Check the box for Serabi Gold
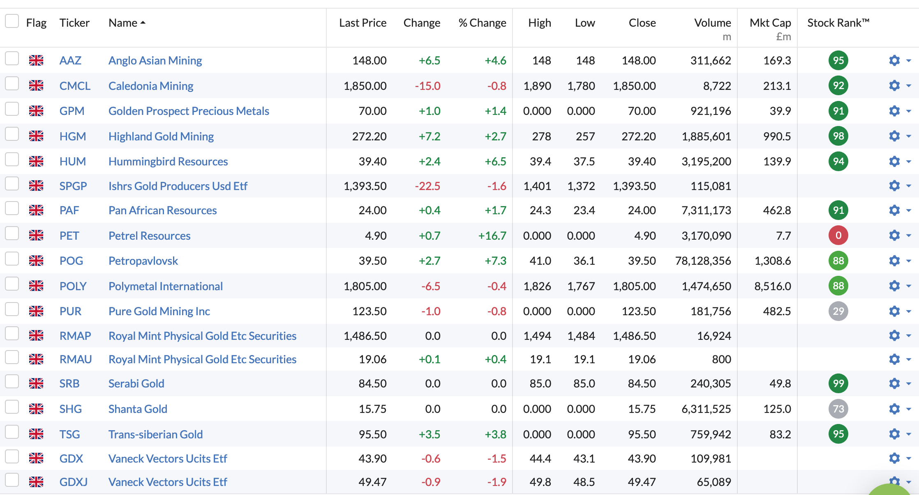The height and width of the screenshot is (495, 919). pyautogui.click(x=12, y=381)
